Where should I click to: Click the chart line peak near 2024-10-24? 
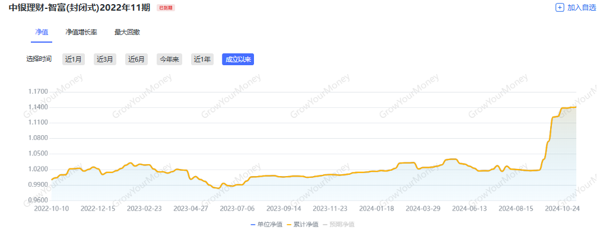tap(576, 107)
